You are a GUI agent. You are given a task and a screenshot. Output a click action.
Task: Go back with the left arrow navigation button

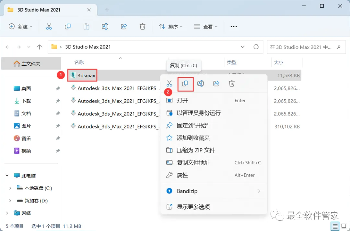point(7,47)
